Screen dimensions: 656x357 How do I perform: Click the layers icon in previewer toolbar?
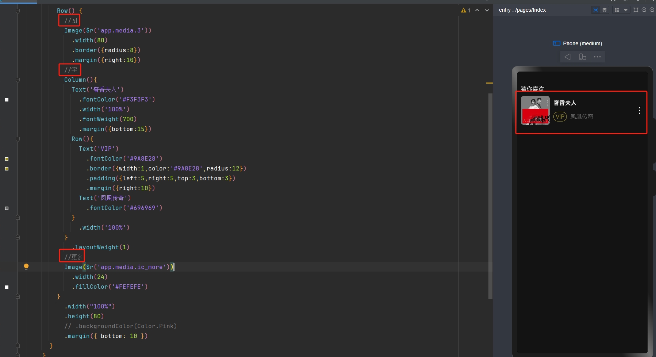coord(605,10)
